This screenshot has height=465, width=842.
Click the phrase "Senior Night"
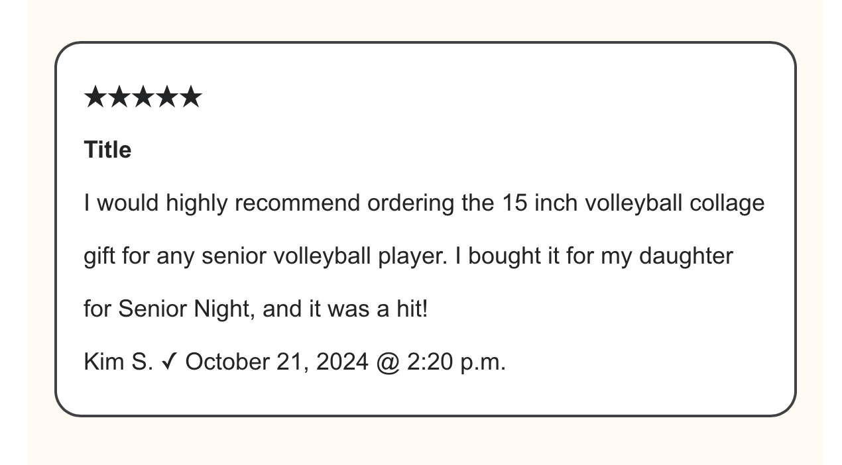point(186,309)
